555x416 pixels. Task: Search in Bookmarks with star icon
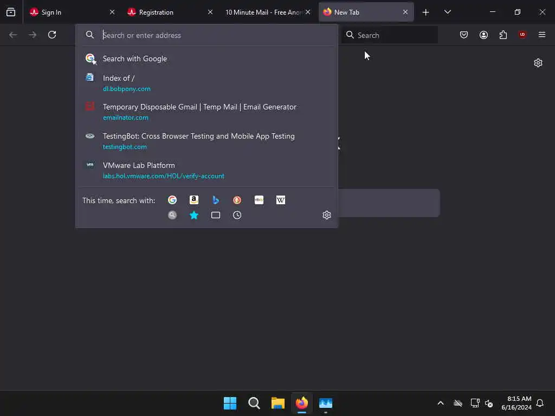click(x=194, y=215)
